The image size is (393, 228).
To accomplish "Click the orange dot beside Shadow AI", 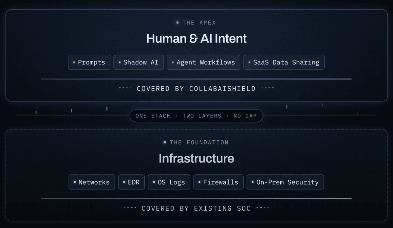I will 120,62.
